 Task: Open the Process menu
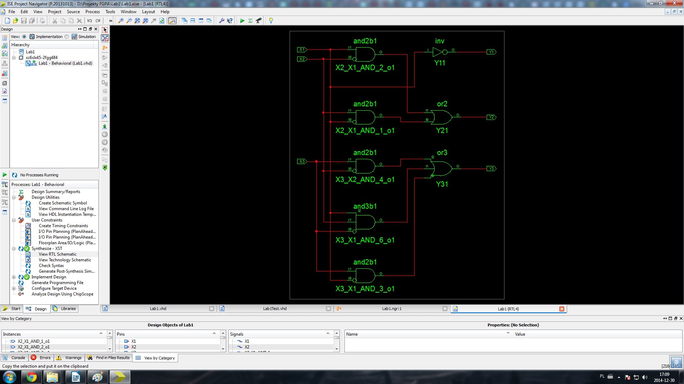92,12
